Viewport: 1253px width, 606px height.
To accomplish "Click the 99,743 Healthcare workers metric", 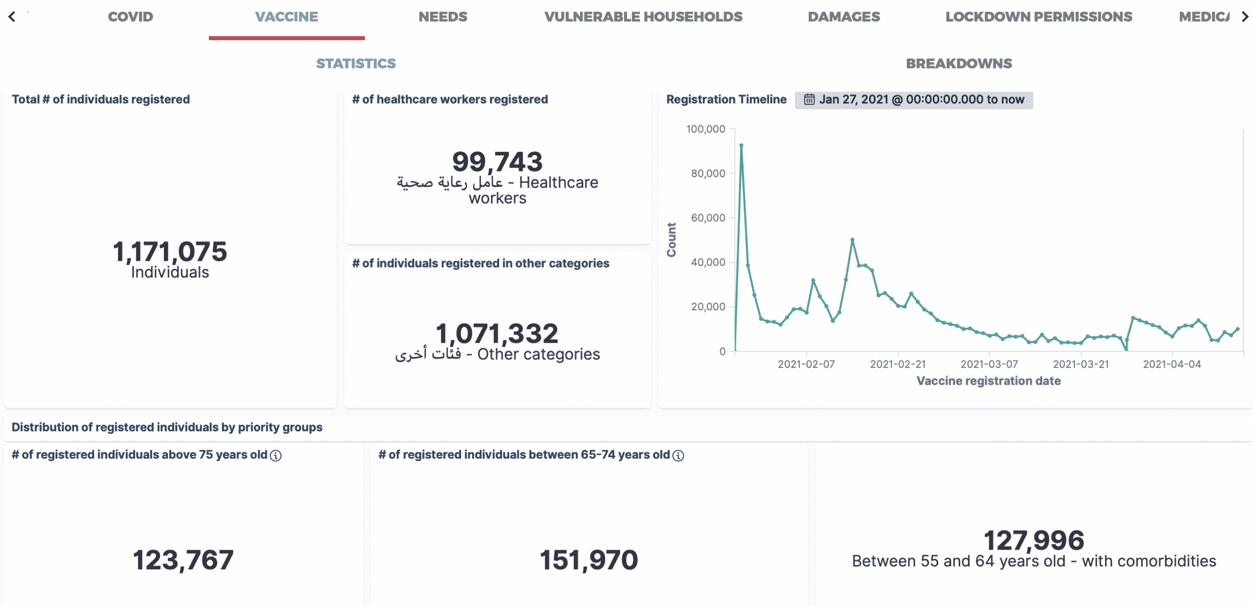I will 497,162.
